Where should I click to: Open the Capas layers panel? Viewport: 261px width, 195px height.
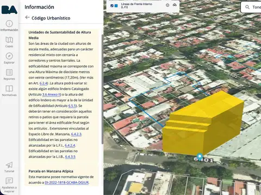pyautogui.click(x=9, y=42)
